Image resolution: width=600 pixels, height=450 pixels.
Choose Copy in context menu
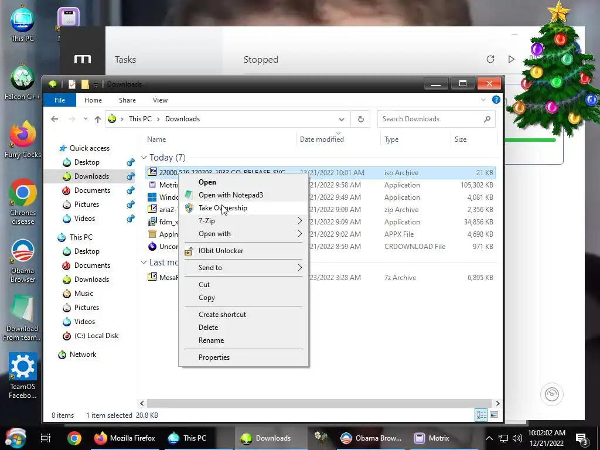243,298
